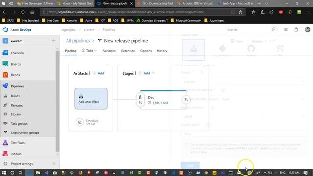Screen dimensions: 313x176
Task: Open the user profile avatar
Action: pos(308,29)
